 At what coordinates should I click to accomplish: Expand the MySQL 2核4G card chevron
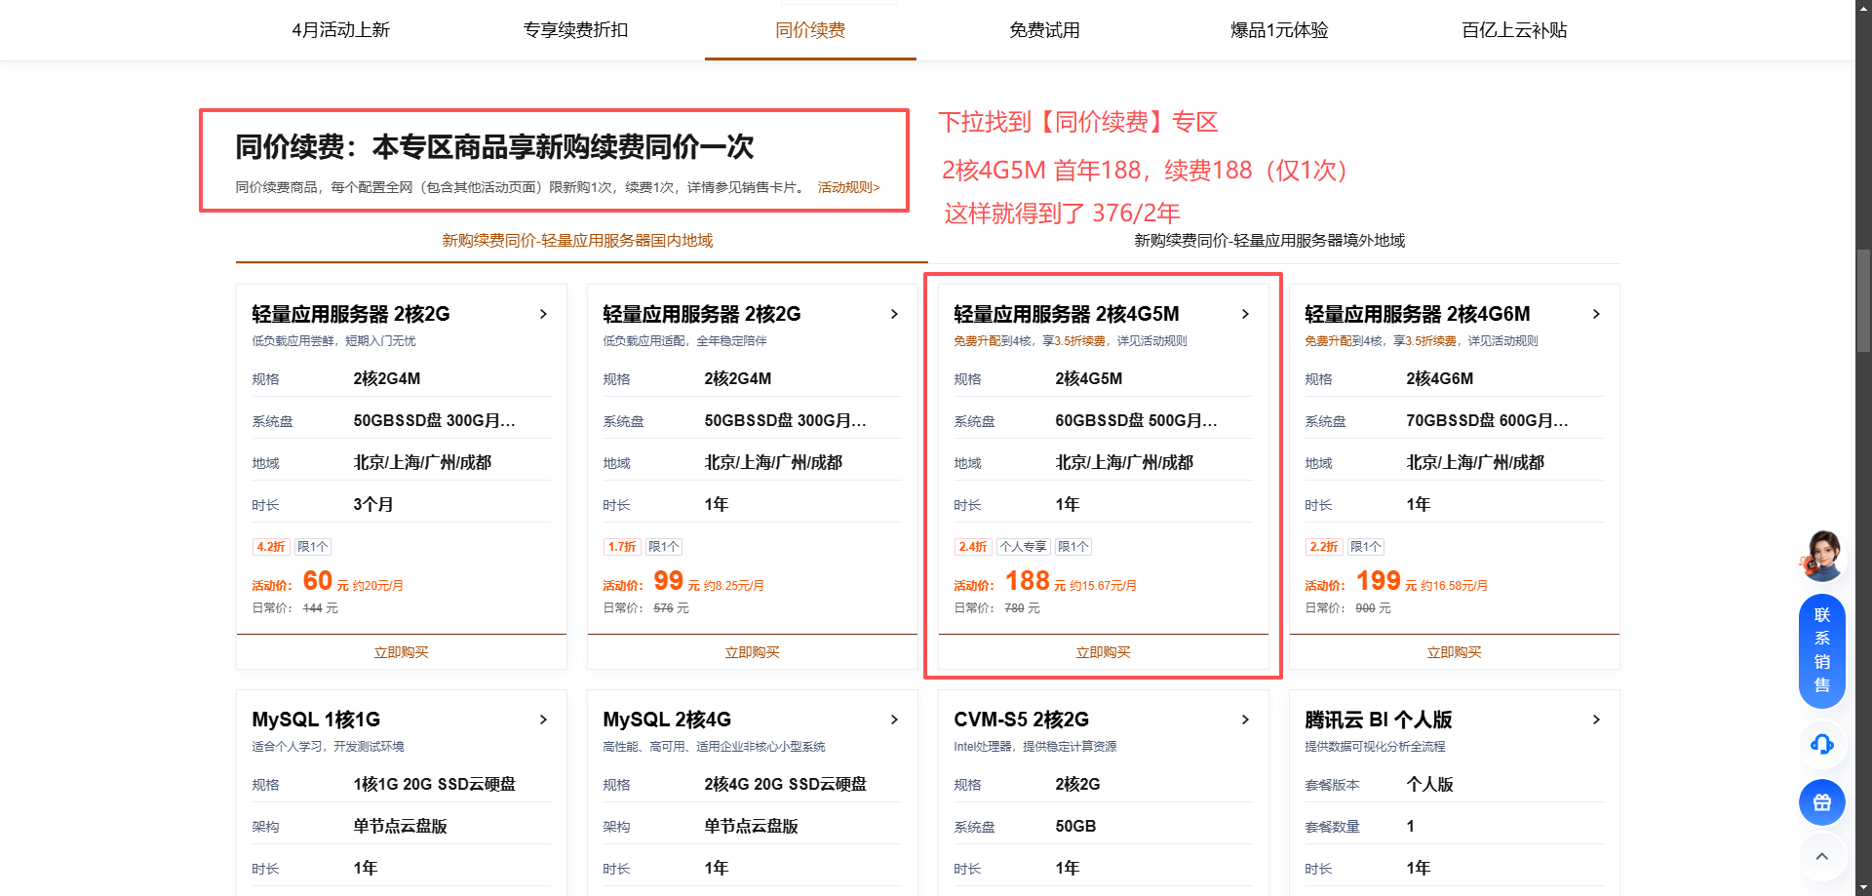pos(894,720)
